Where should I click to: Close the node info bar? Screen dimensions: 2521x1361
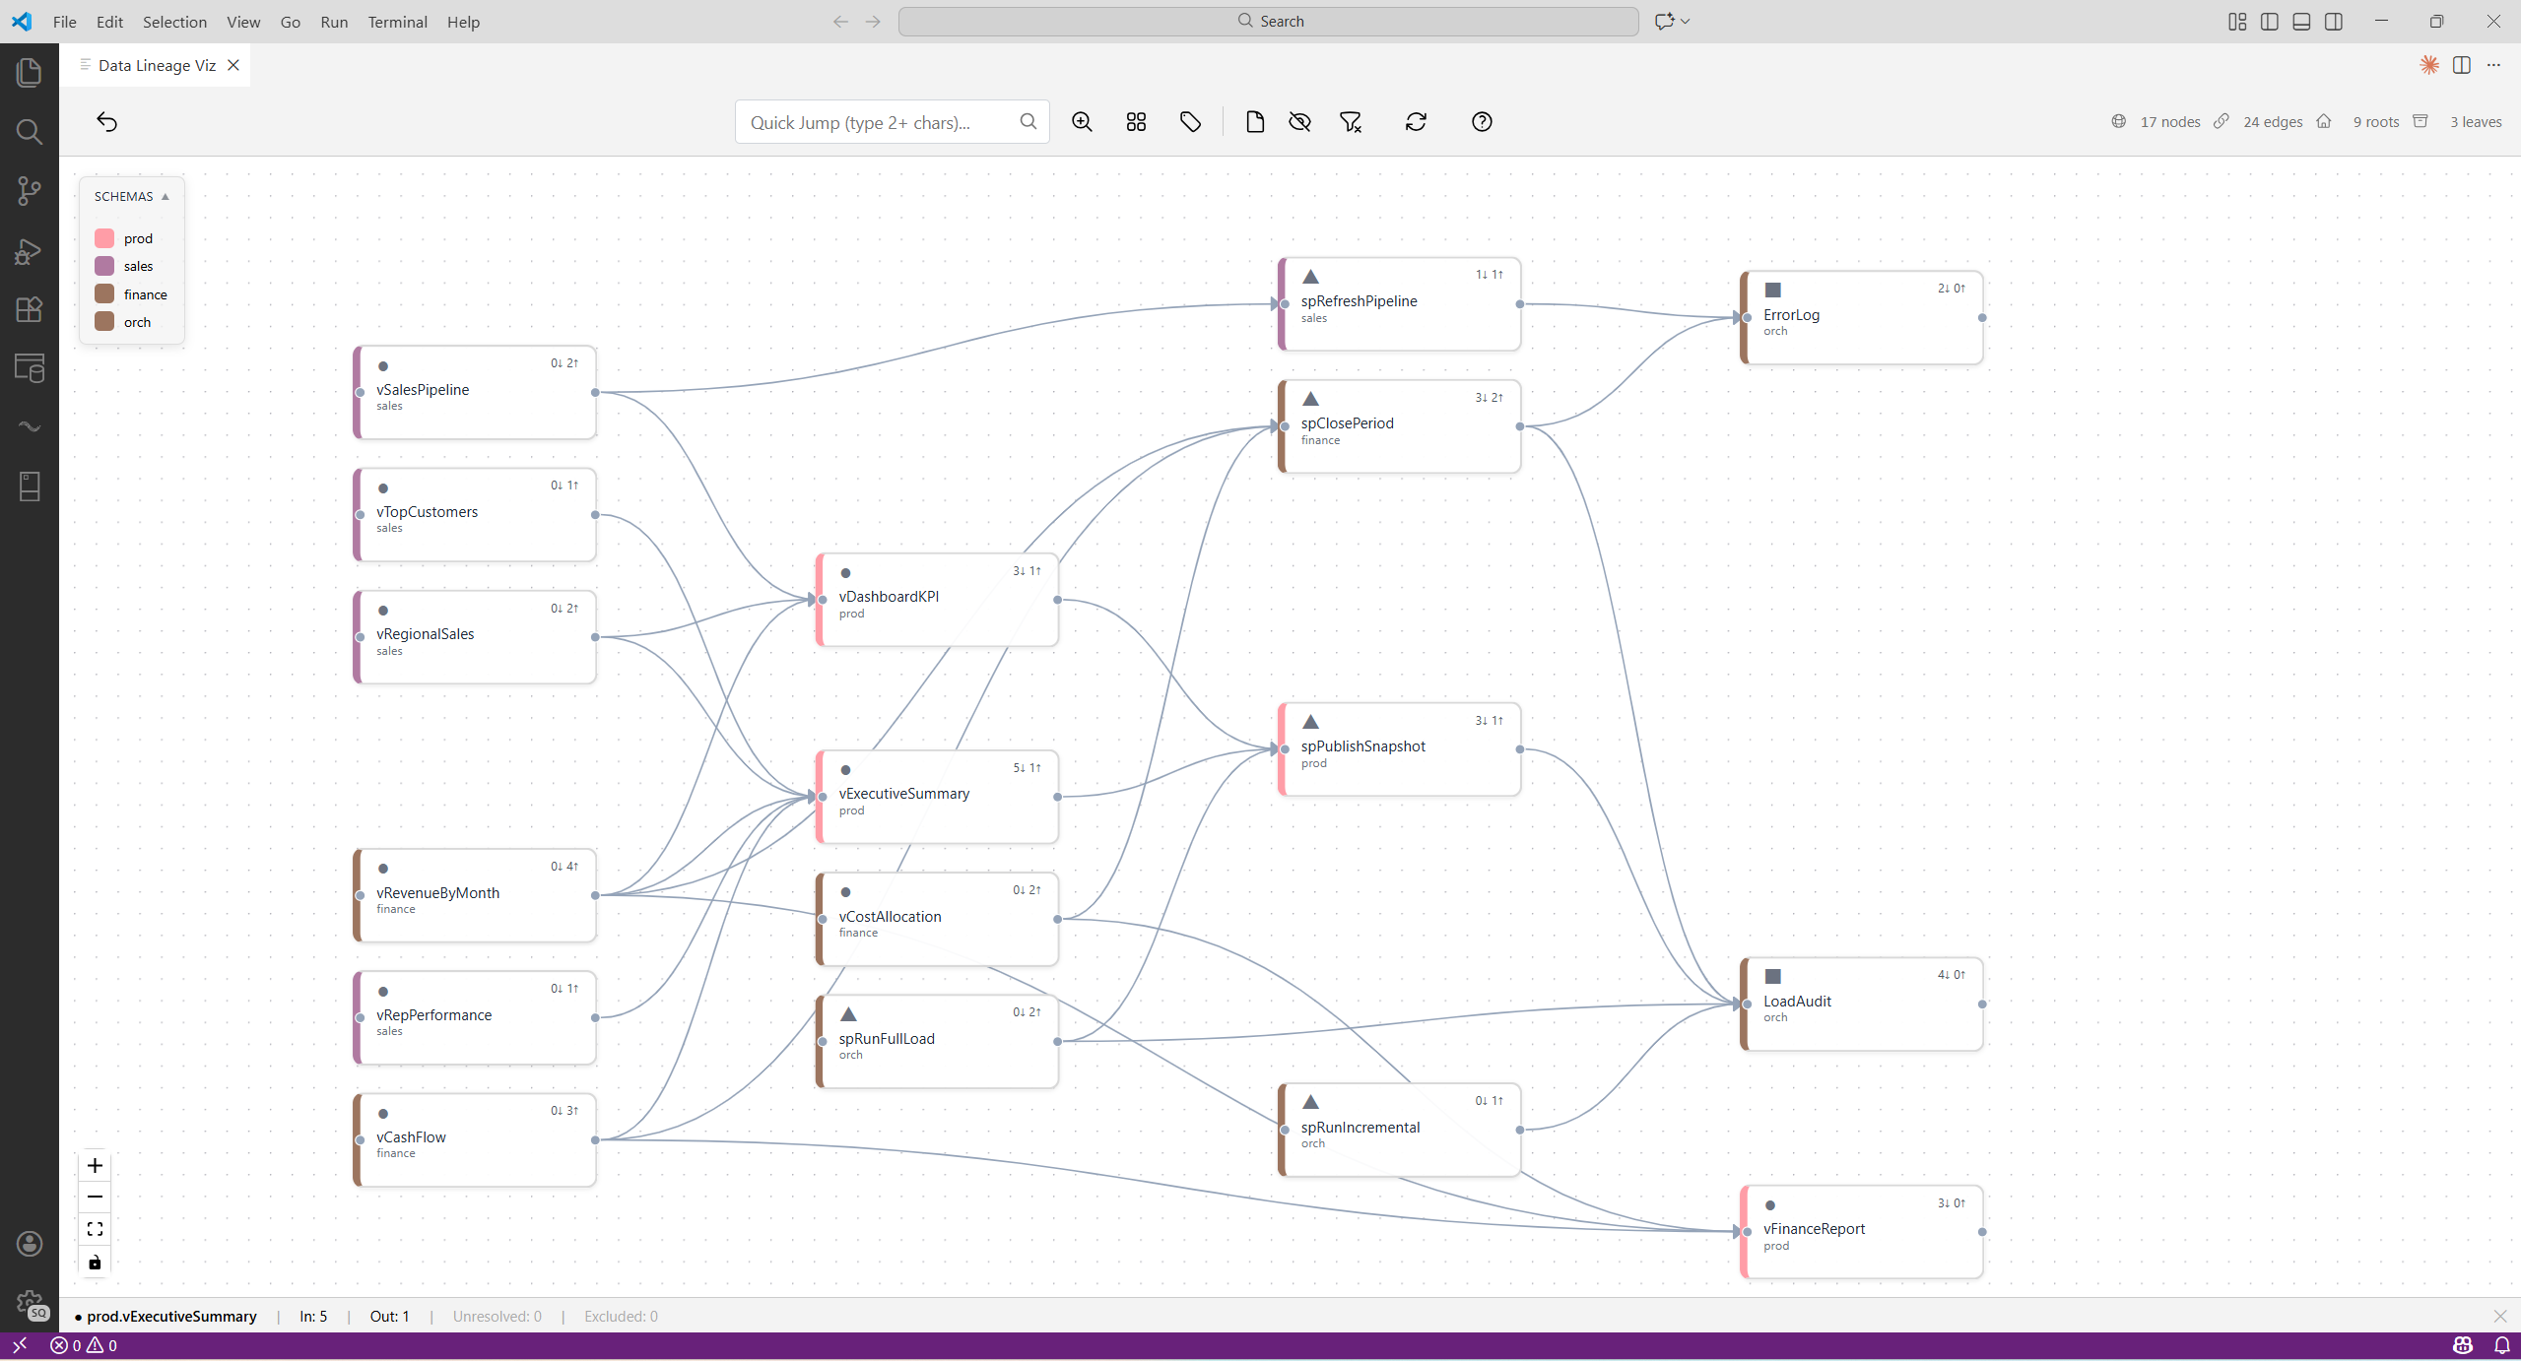coord(2500,1316)
